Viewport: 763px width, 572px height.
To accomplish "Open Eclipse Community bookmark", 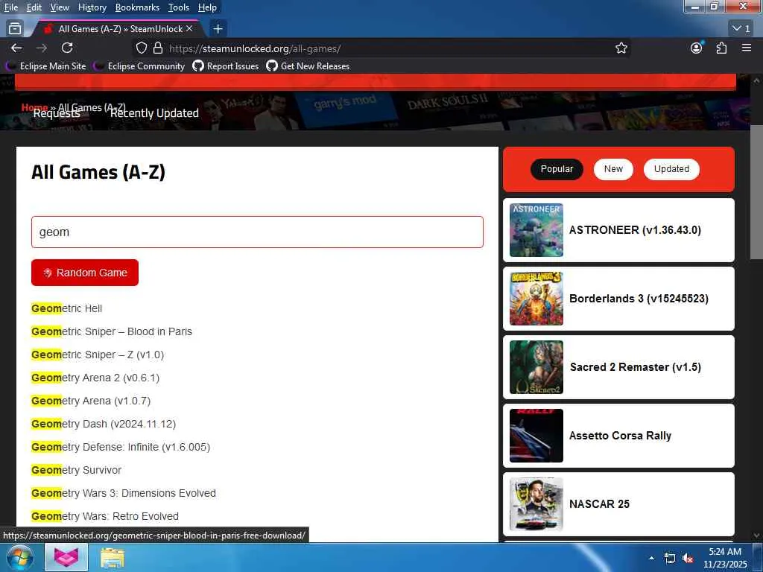I will click(x=139, y=66).
